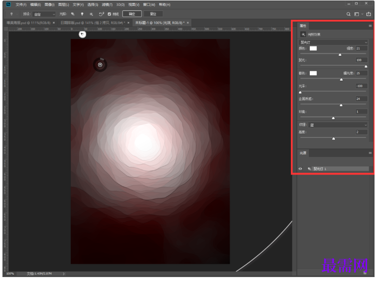This screenshot has width=377, height=281.
Task: Open the 预设 preset dropdown
Action: pos(45,14)
